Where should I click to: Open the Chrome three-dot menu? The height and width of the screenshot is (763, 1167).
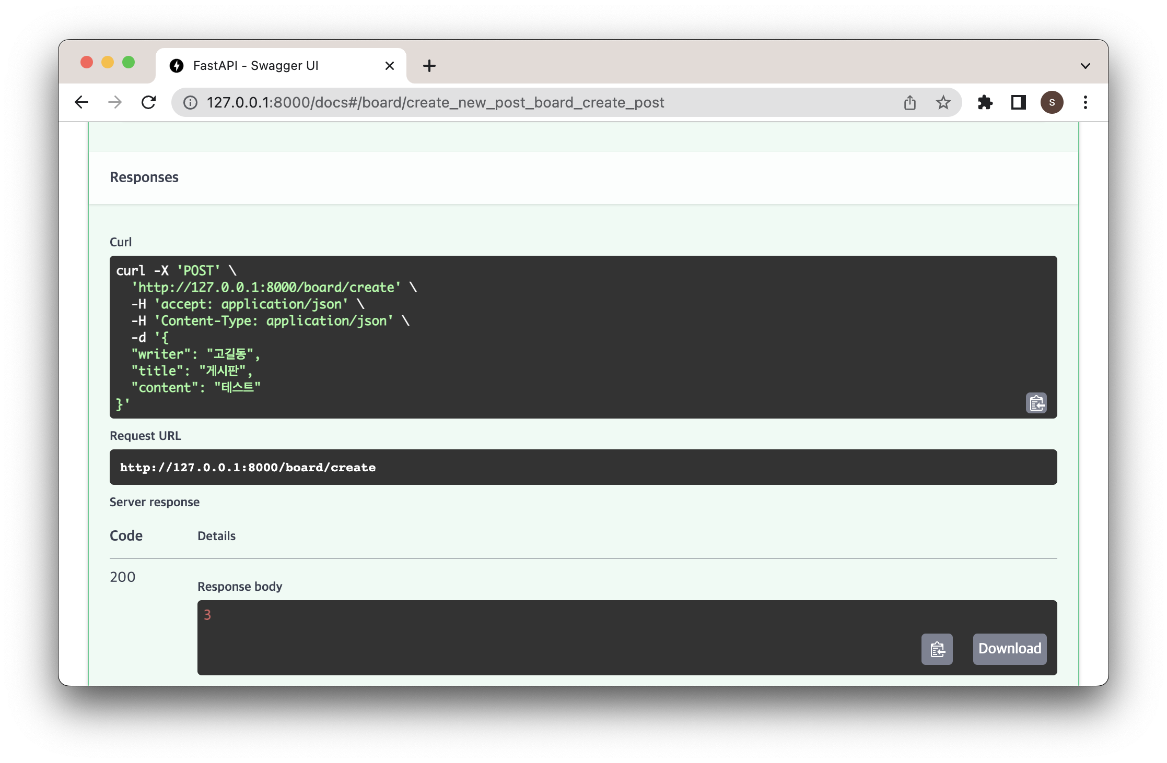[x=1086, y=102]
